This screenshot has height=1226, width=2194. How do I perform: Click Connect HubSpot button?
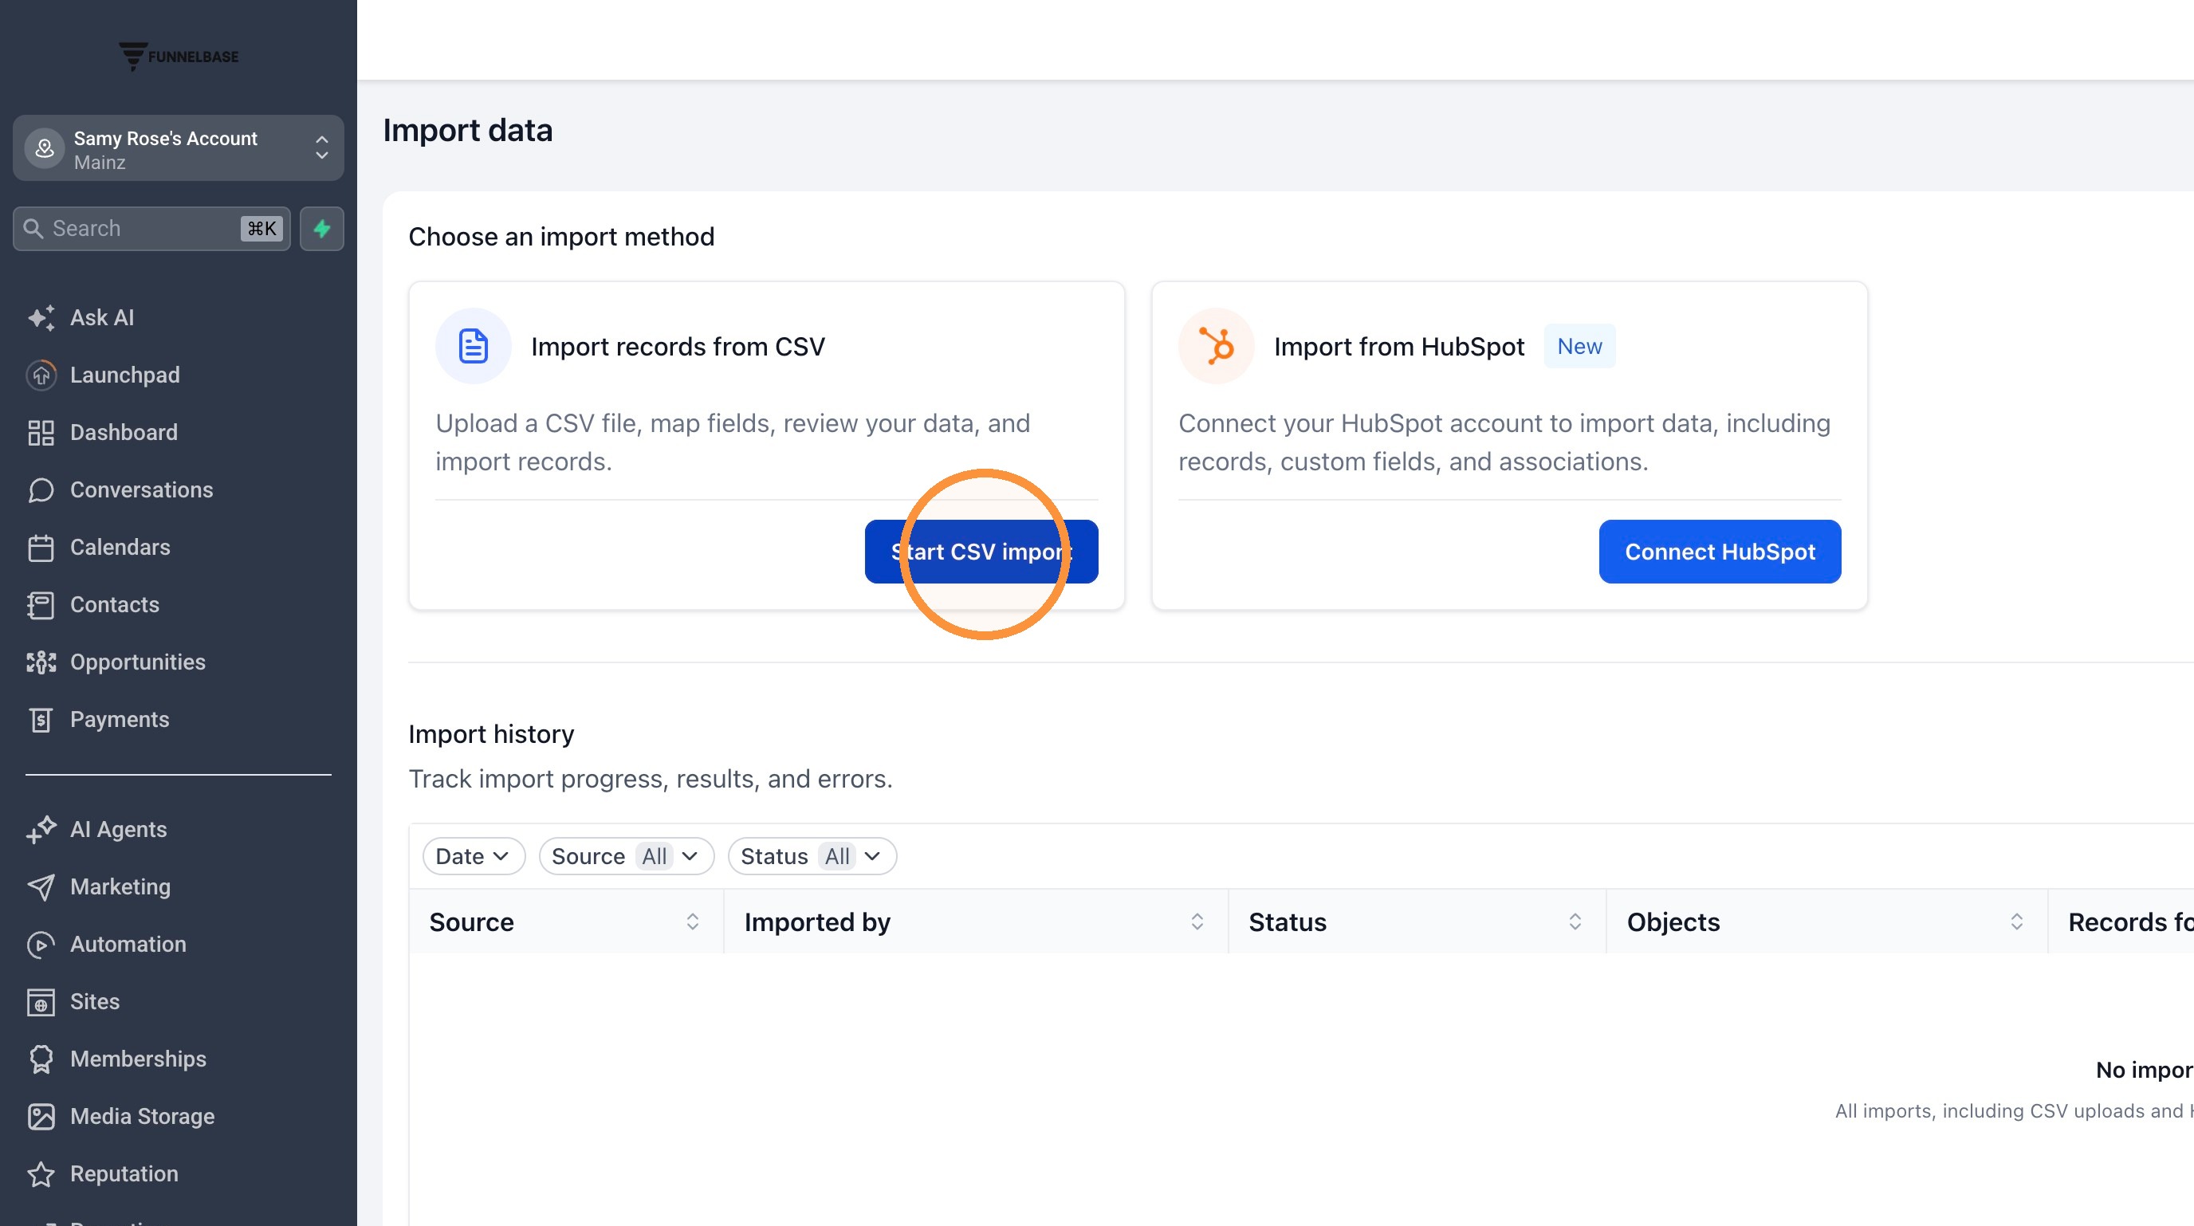pos(1720,552)
